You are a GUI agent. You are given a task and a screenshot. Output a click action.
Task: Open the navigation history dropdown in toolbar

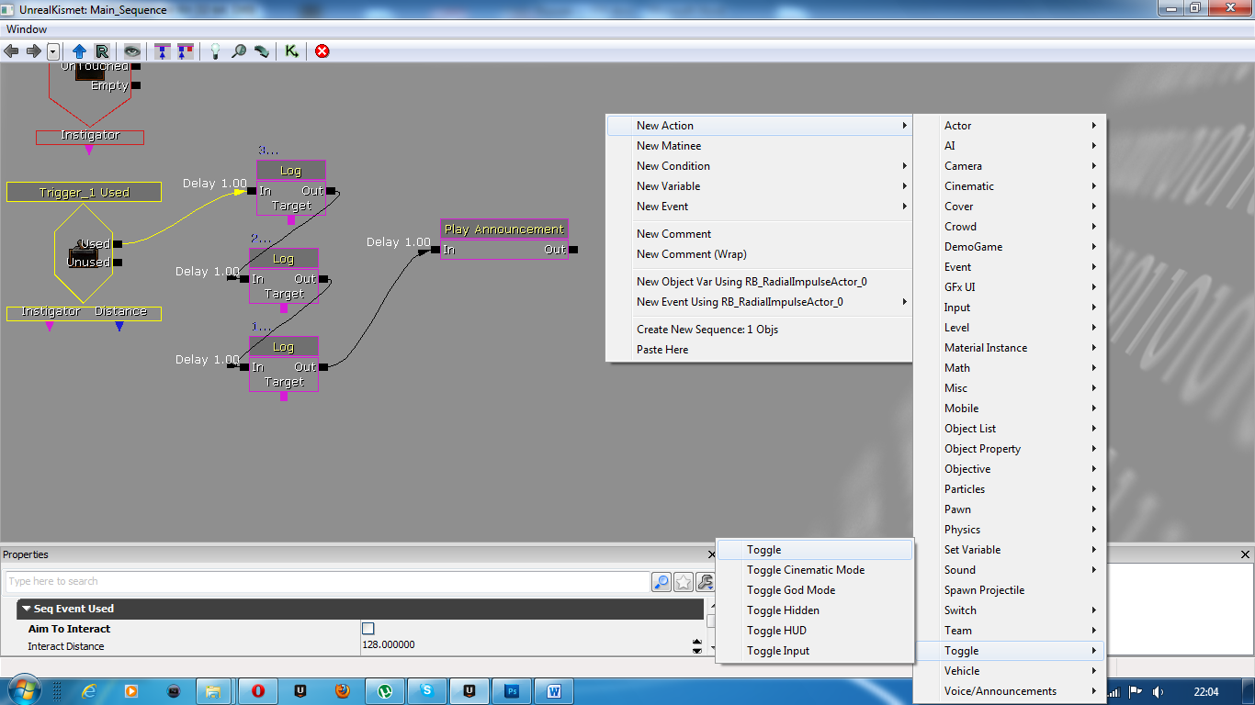53,51
